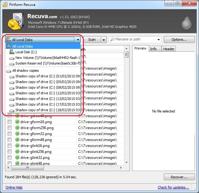
Task: Click the Scan button
Action: tap(92, 40)
